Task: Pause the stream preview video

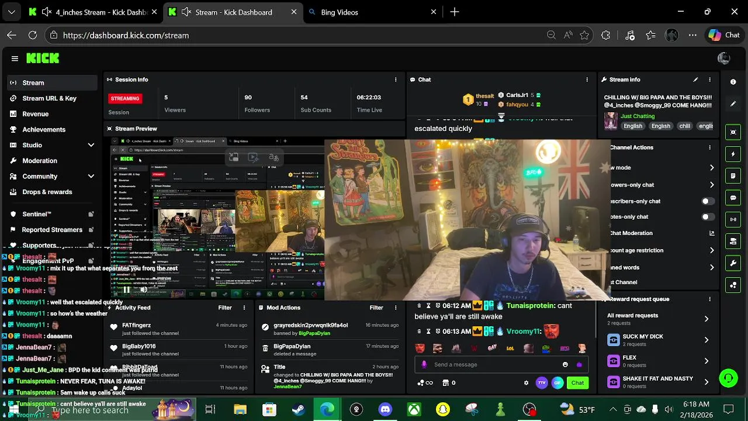Action: click(126, 290)
